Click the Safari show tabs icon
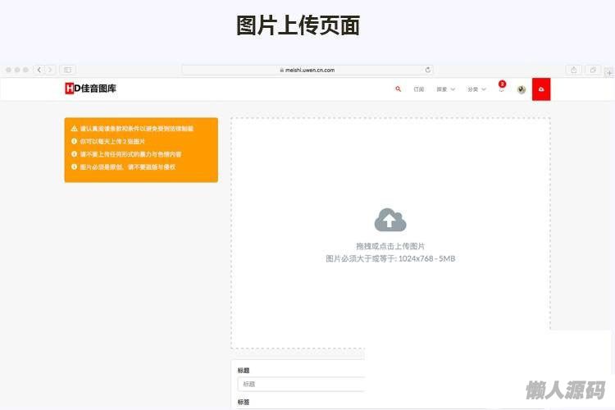This screenshot has height=410, width=615. pos(593,71)
